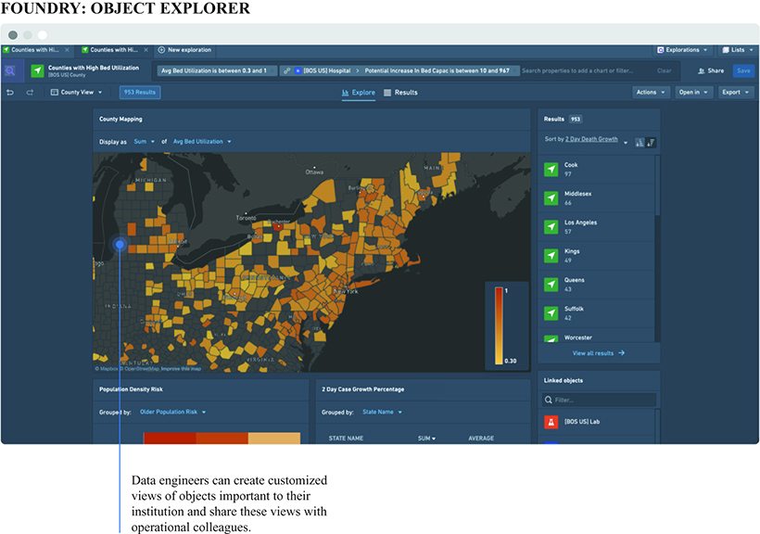Click the blue marker on the map
This screenshot has height=534, width=760.
pyautogui.click(x=120, y=245)
